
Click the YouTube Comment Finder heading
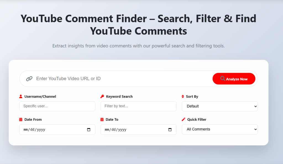point(138,25)
